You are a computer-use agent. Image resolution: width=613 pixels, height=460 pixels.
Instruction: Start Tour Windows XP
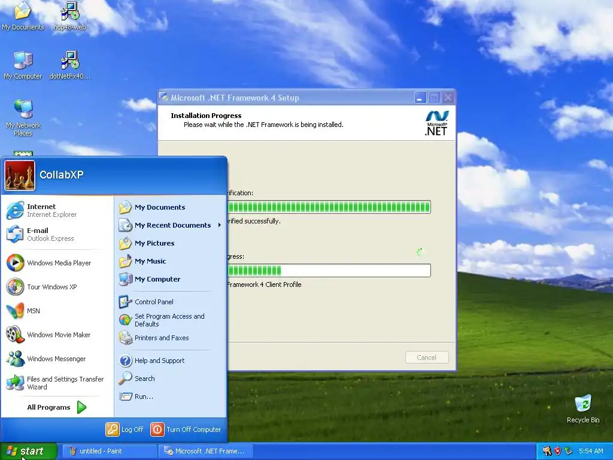pyautogui.click(x=57, y=287)
